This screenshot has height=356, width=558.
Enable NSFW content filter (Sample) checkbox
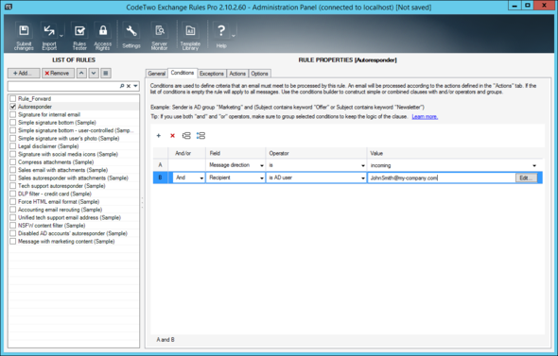coord(13,226)
